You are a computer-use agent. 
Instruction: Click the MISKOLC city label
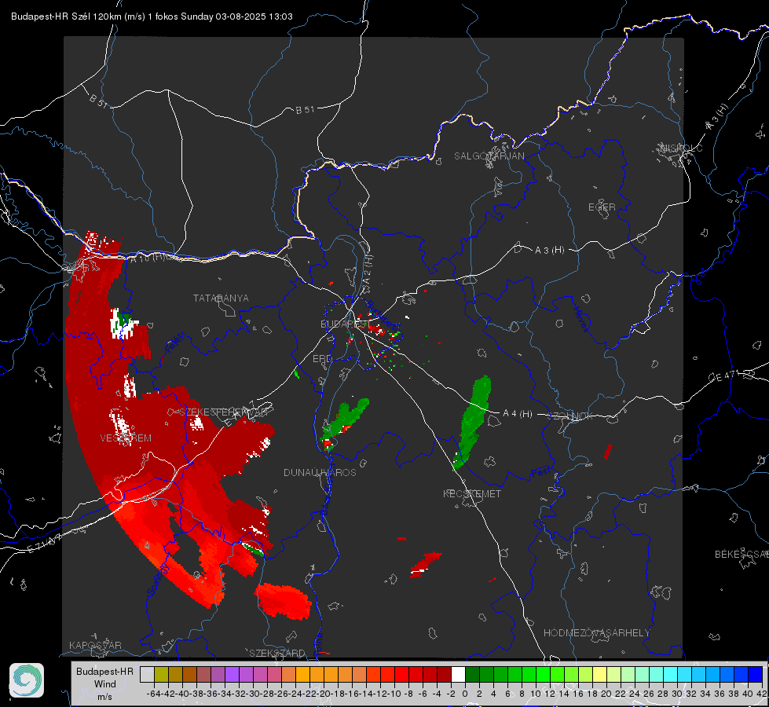pos(681,148)
